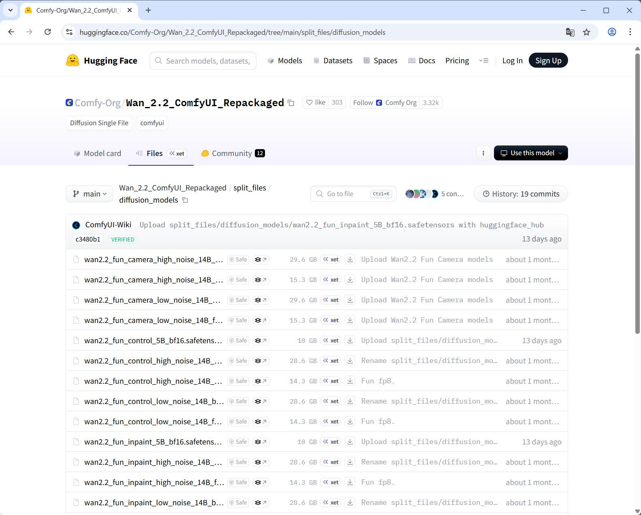The width and height of the screenshot is (641, 515).
Task: Expand the navigation more-menu next to Pricing
Action: point(484,60)
